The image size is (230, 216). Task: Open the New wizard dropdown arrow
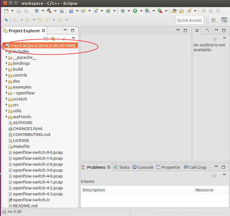pos(12,11)
